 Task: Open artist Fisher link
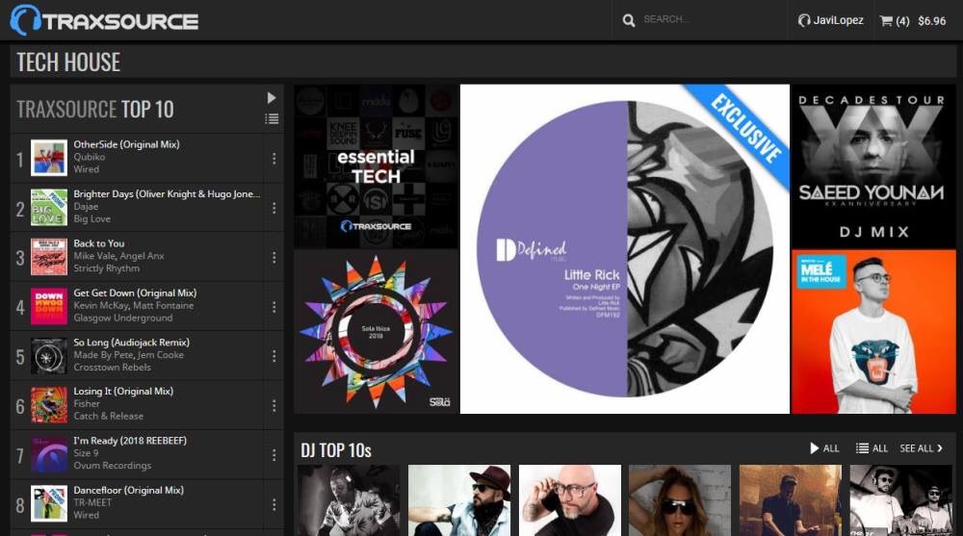[x=87, y=403]
